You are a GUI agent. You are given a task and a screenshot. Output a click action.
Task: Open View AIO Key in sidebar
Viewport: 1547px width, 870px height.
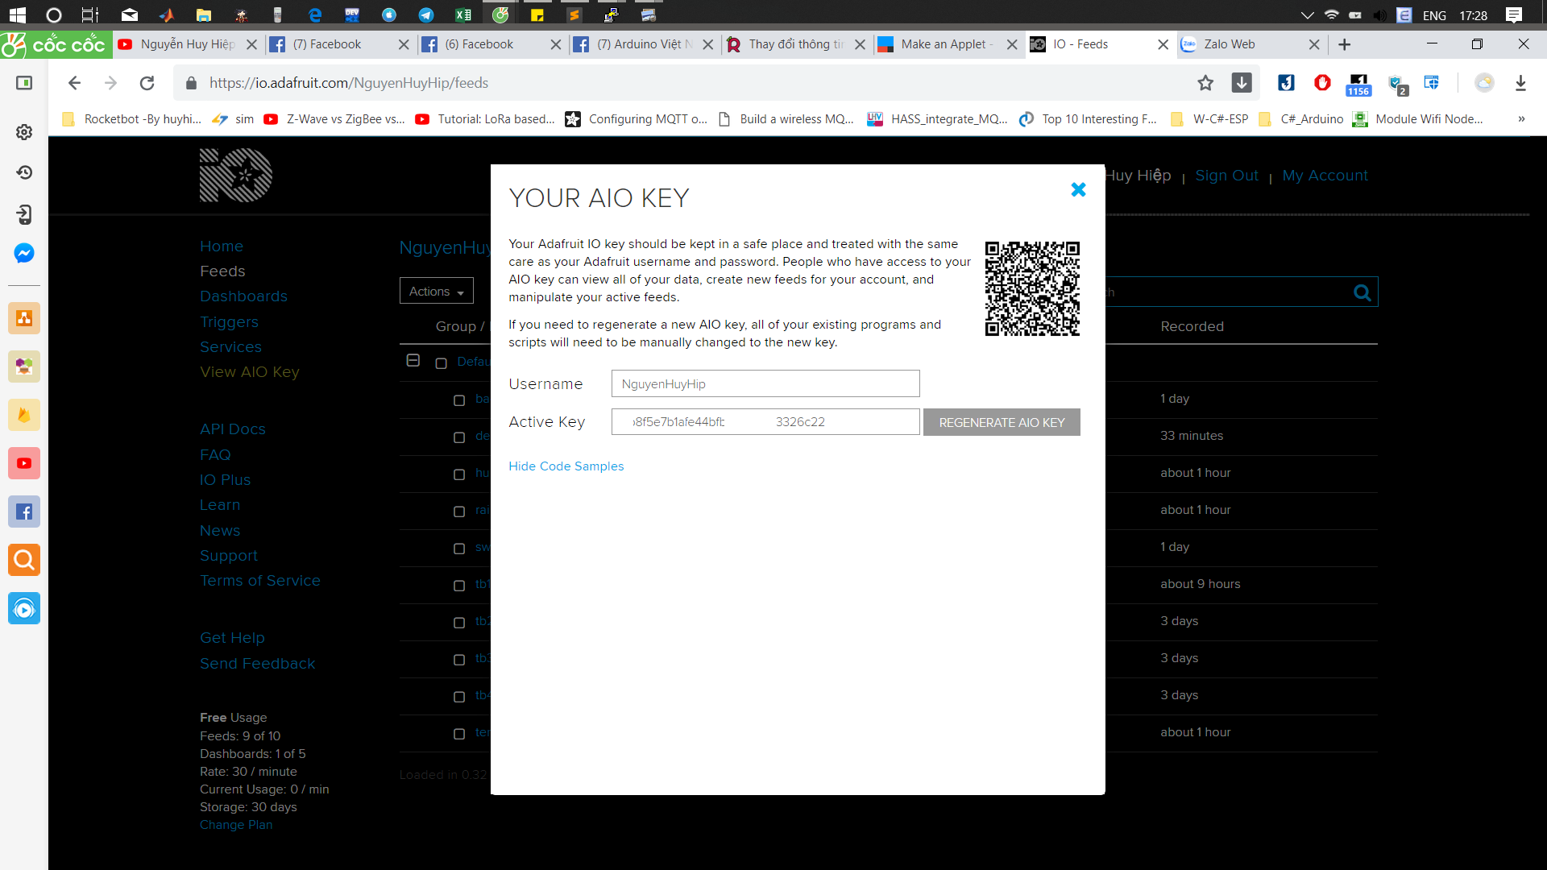tap(250, 372)
